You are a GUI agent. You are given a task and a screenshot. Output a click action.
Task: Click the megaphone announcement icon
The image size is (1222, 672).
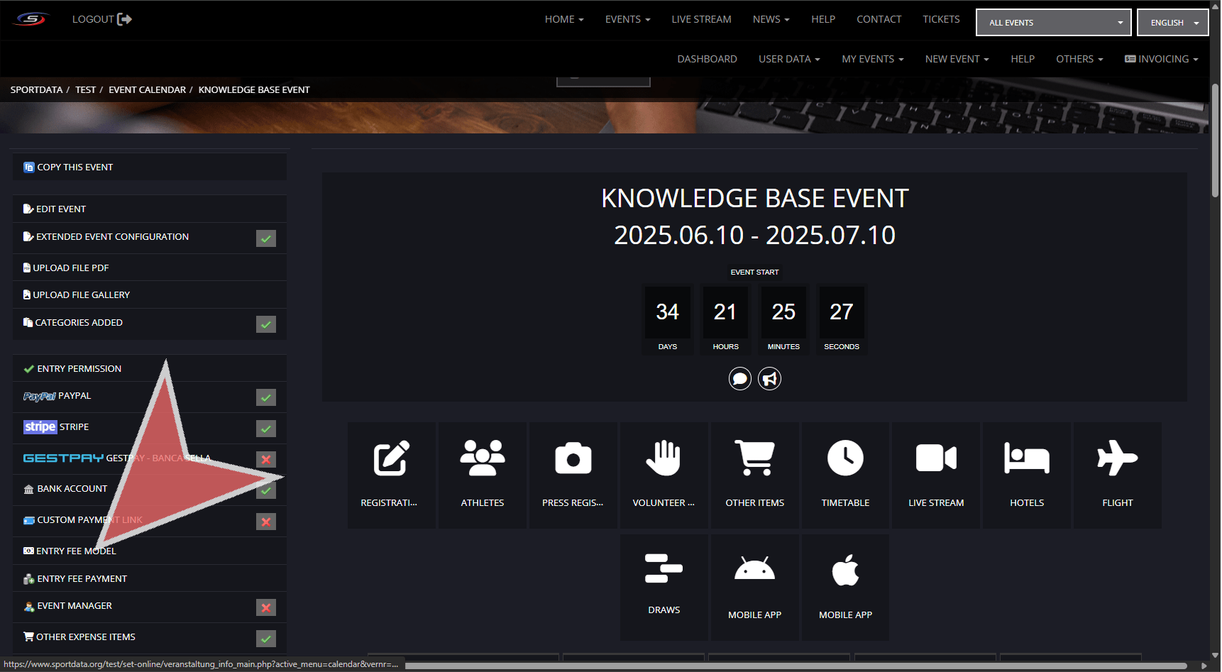pyautogui.click(x=769, y=379)
